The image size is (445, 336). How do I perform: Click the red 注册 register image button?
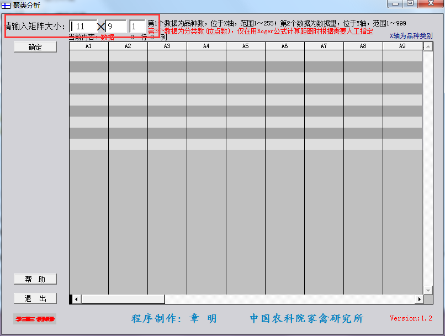pyautogui.click(x=35, y=319)
